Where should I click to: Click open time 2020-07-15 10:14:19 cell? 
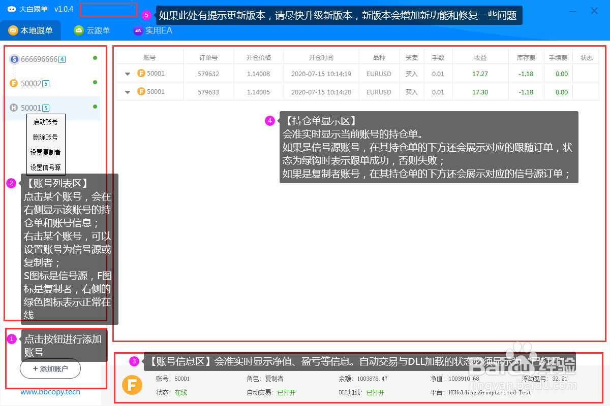click(321, 74)
